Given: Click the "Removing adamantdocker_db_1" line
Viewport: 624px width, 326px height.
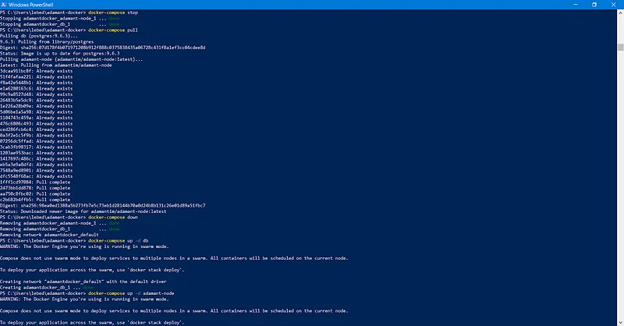Looking at the screenshot, I should (x=60, y=229).
